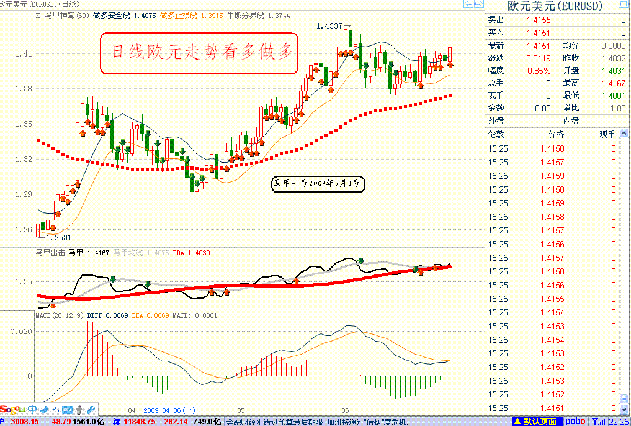Click the 06 month label on axis
631x426 pixels.
coord(345,410)
